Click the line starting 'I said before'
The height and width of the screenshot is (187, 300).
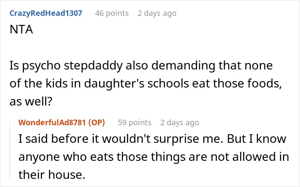point(152,139)
